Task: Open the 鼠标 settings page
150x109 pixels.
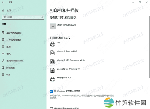Action: point(8,47)
